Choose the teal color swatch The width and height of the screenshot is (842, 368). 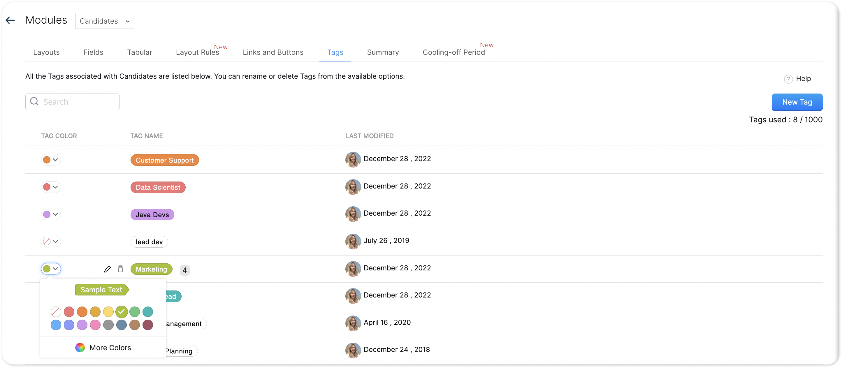[x=148, y=311]
